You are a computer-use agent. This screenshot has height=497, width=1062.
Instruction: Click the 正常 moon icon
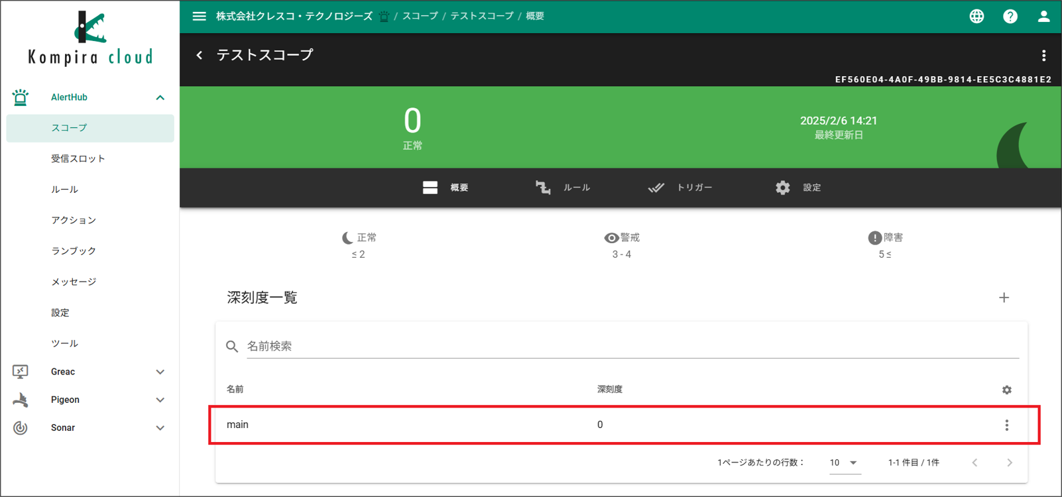[347, 238]
